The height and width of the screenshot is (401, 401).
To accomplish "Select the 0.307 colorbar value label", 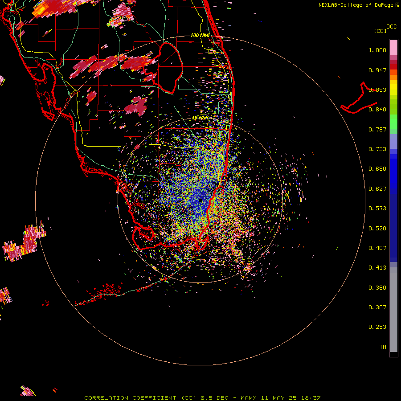I will tap(377, 307).
